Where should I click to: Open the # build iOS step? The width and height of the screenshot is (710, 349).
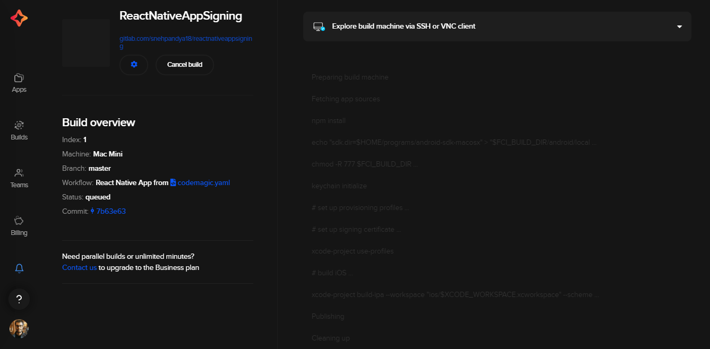point(332,273)
